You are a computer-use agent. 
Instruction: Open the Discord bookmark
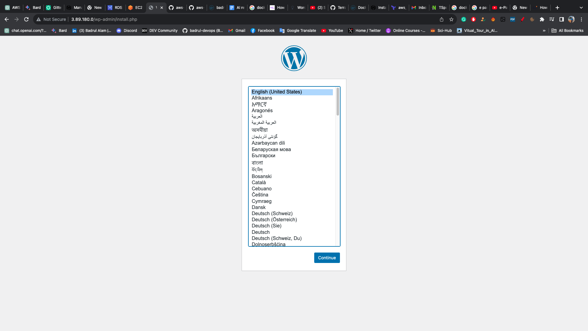pos(127,31)
